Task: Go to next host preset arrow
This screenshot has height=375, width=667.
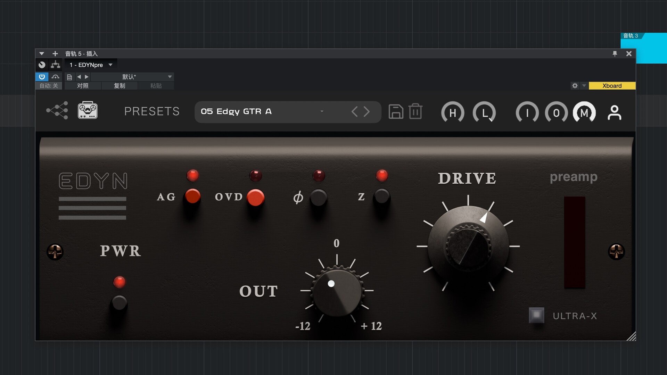Action: 87,77
